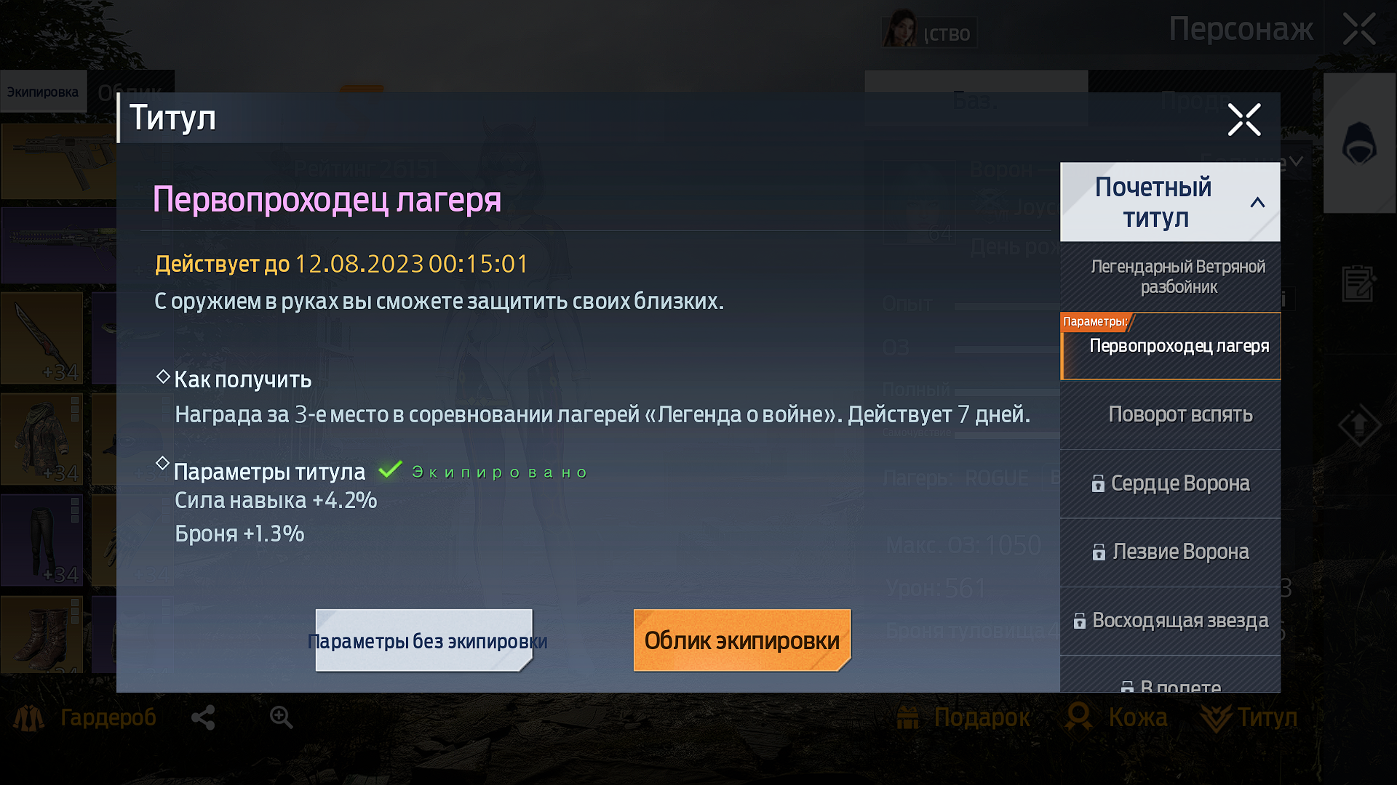The height and width of the screenshot is (785, 1397).
Task: Toggle the green Экипировано checkmark
Action: click(390, 470)
